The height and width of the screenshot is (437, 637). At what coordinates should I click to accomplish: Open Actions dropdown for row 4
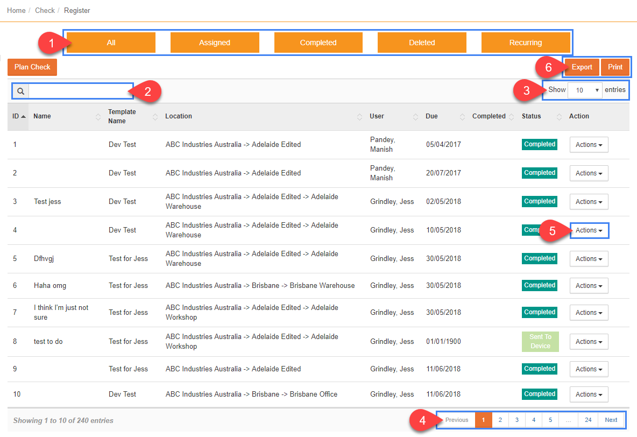(x=589, y=230)
